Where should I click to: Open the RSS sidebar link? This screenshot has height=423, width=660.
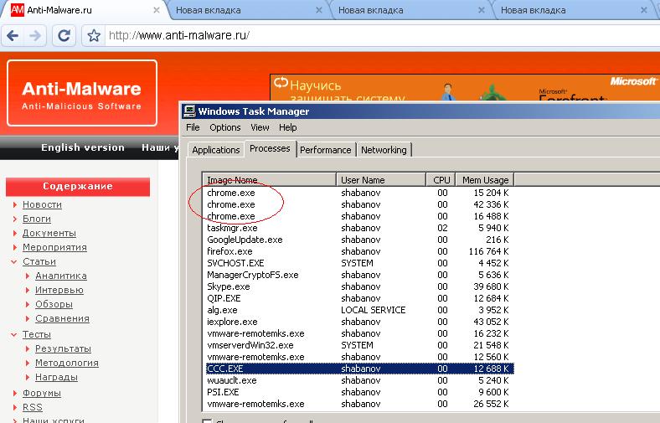point(33,407)
